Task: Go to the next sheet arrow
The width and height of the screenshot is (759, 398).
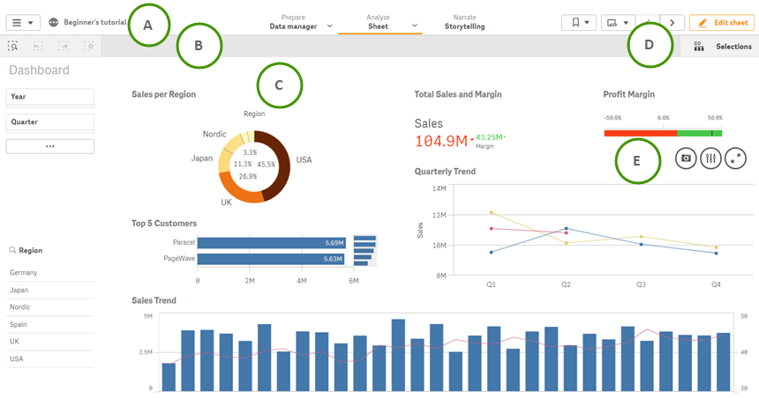Action: point(673,22)
